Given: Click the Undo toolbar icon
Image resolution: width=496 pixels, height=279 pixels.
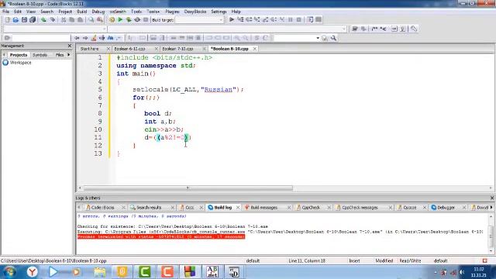Looking at the screenshot, I should pyautogui.click(x=43, y=19).
